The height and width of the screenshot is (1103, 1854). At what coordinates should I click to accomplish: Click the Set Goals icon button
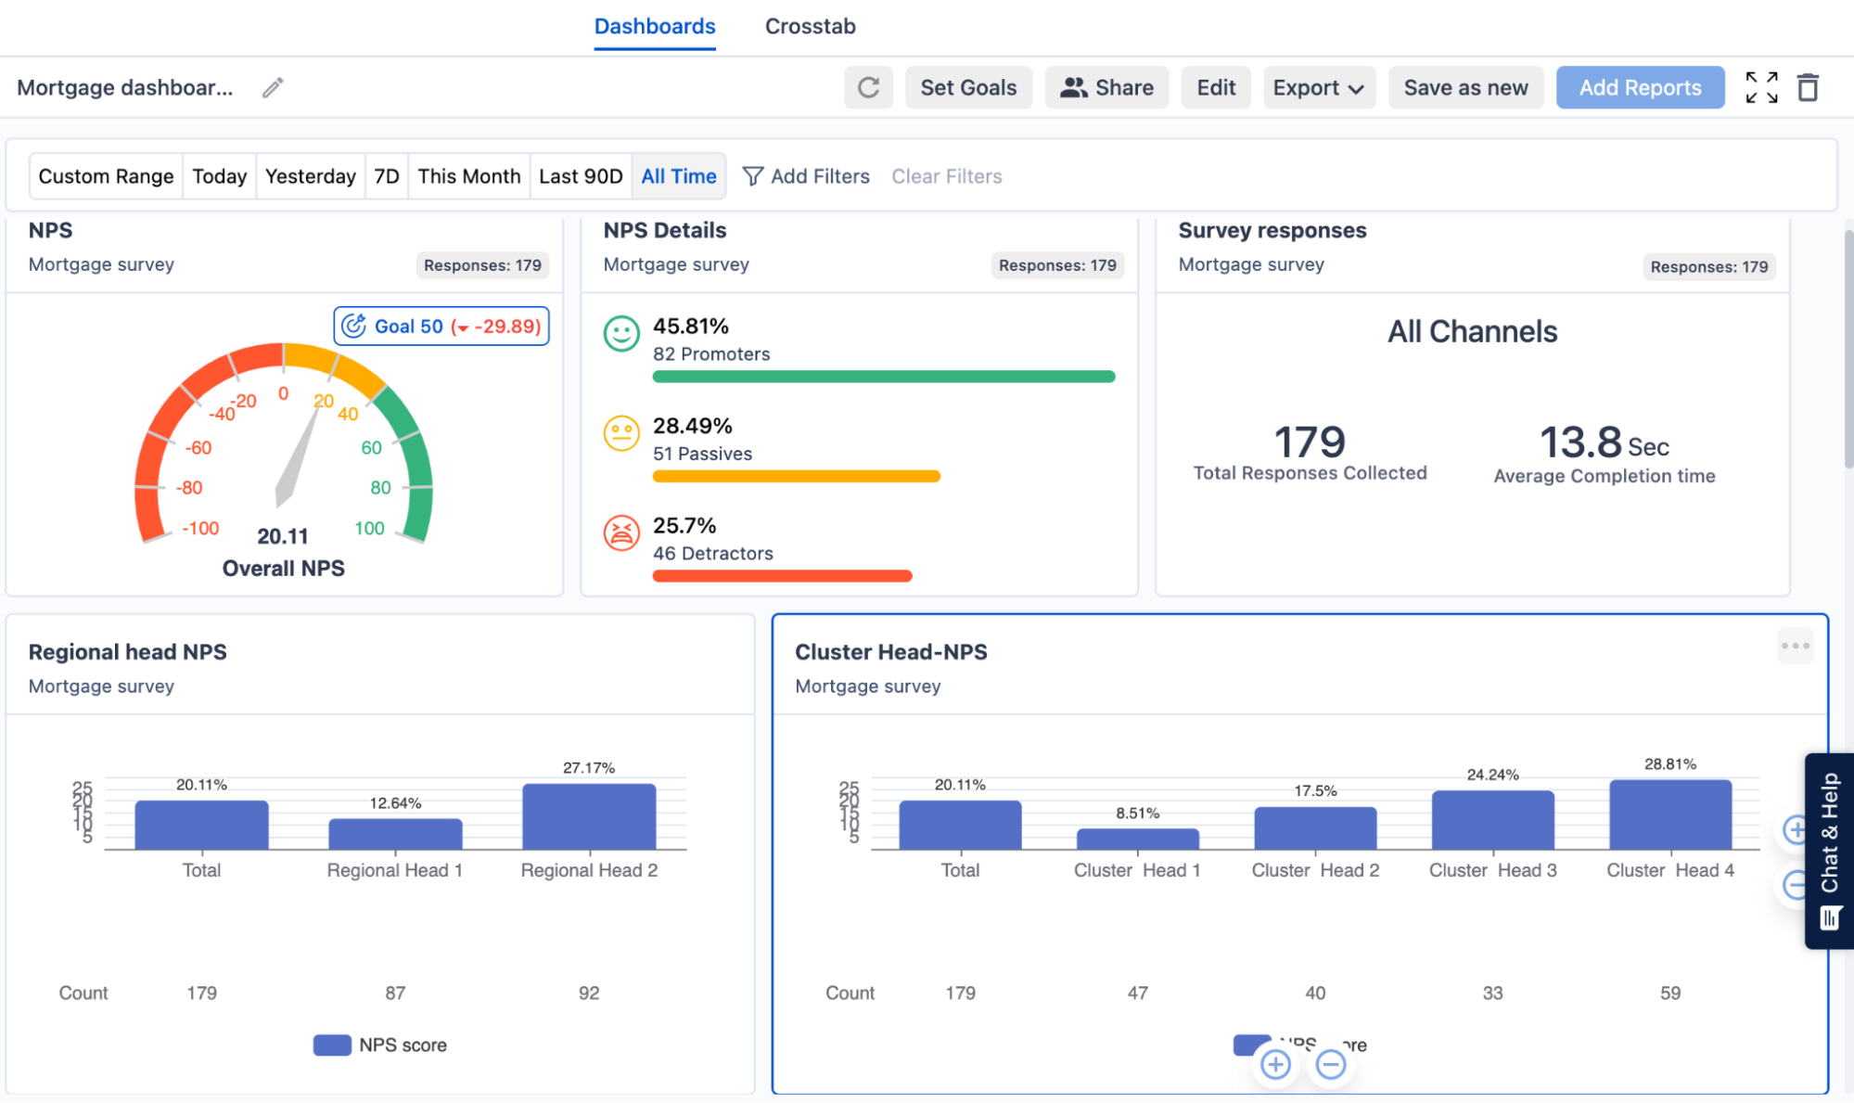click(x=967, y=88)
